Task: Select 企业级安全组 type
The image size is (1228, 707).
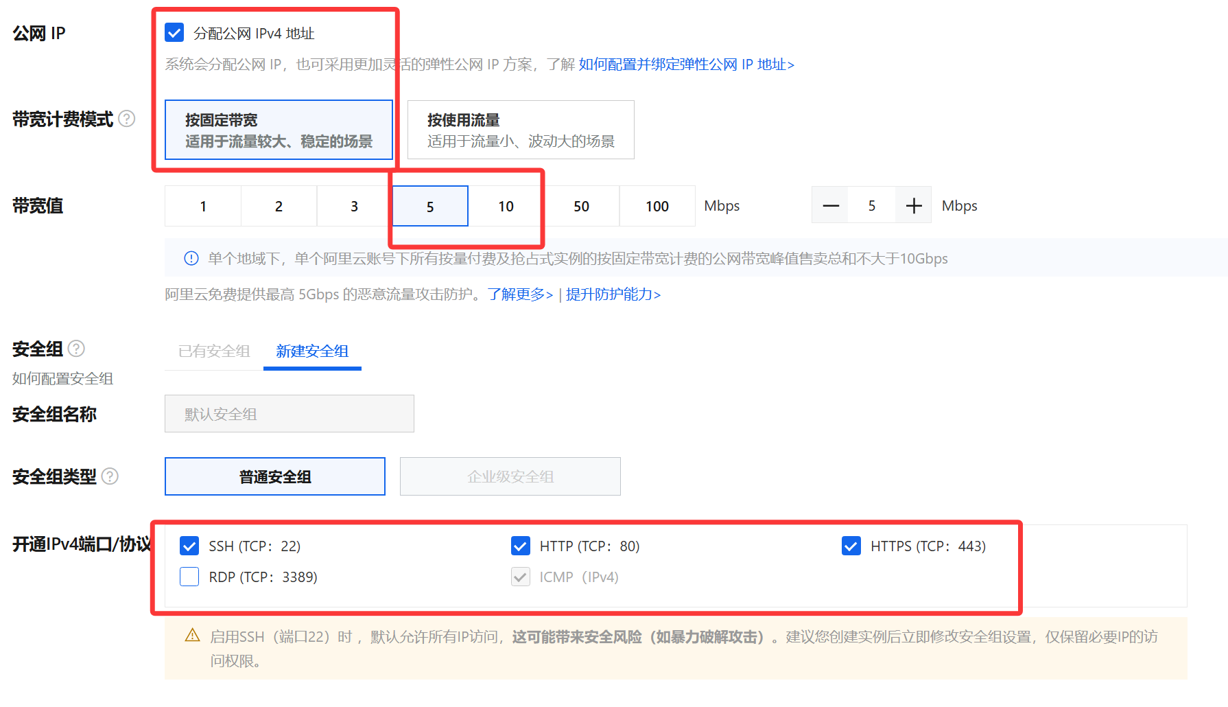Action: coord(510,476)
